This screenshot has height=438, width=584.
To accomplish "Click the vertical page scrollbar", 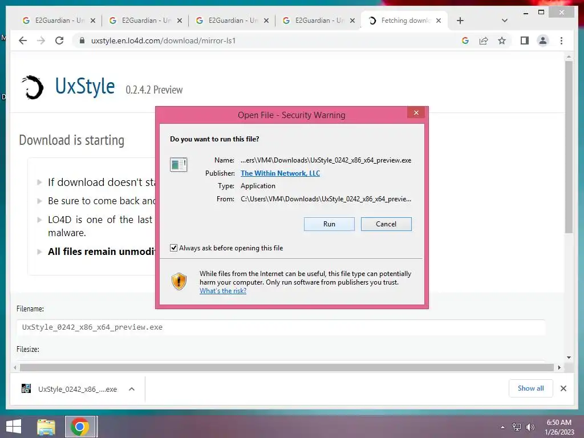I will 569,147.
